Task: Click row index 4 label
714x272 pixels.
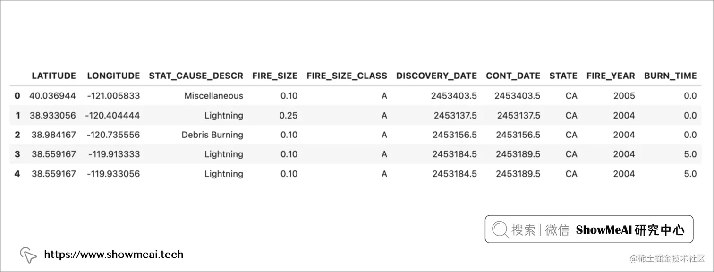Action: click(x=17, y=174)
